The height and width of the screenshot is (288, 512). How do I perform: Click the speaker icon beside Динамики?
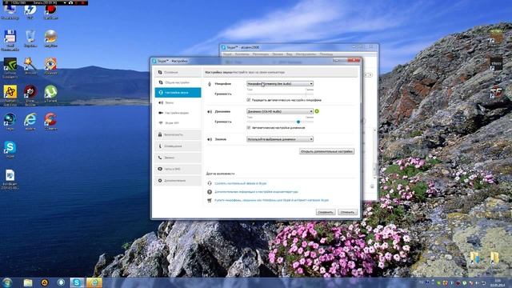(210, 112)
